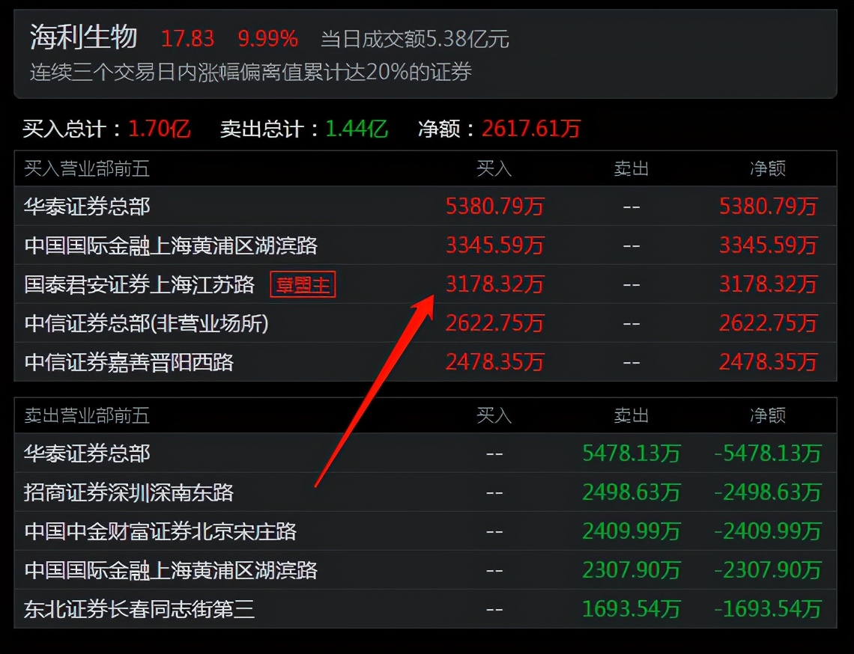
Task: Open 中国国际金融上海黄浦区湖滨路 in sell top-five list
Action: point(171,571)
